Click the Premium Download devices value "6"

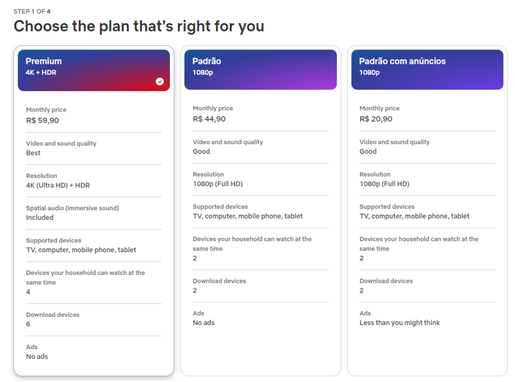[x=28, y=324]
